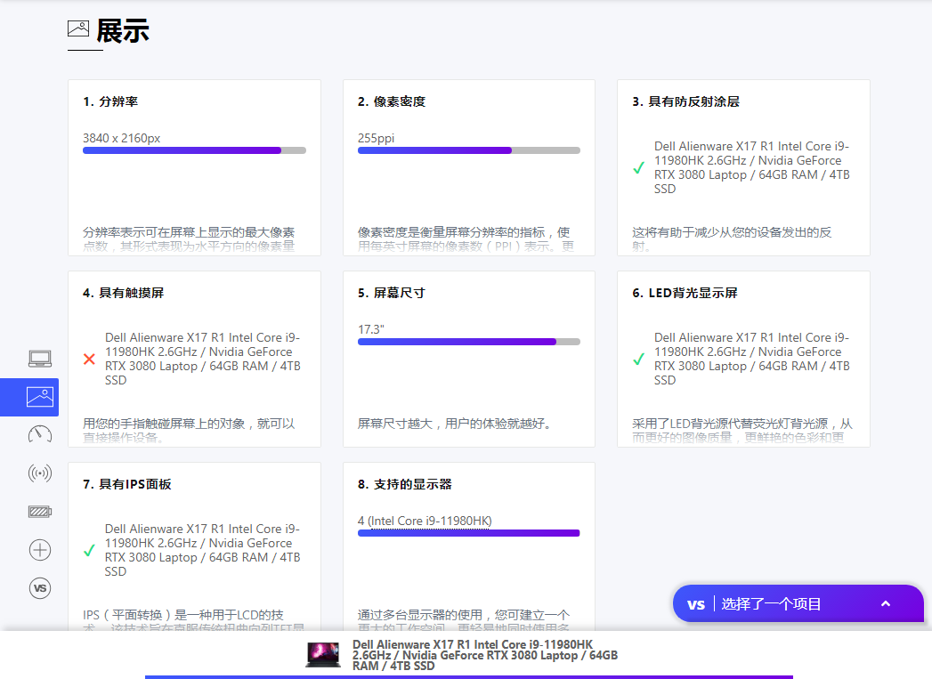The width and height of the screenshot is (932, 679).
Task: Click the IPS（平面转换）description text
Action: 194,621
